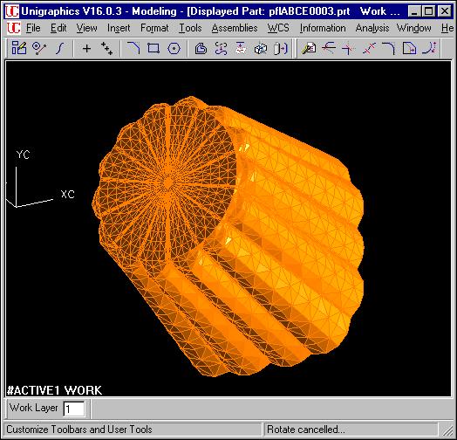Screen dimensions: 457x440
Task: Click the Project curve icon
Action: 241,48
